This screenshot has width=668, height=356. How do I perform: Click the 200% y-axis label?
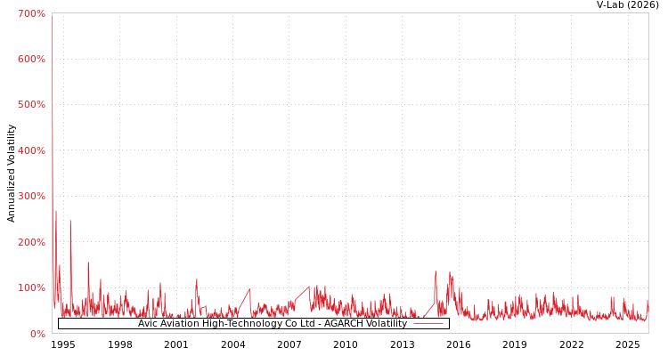[31, 242]
